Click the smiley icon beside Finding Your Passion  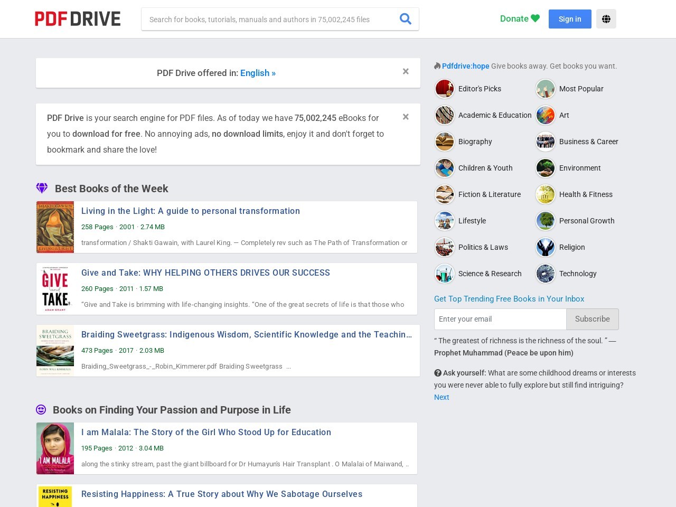(41, 409)
